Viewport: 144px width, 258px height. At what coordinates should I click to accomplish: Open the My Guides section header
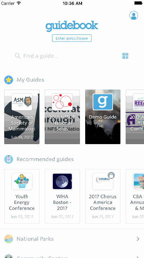30,80
